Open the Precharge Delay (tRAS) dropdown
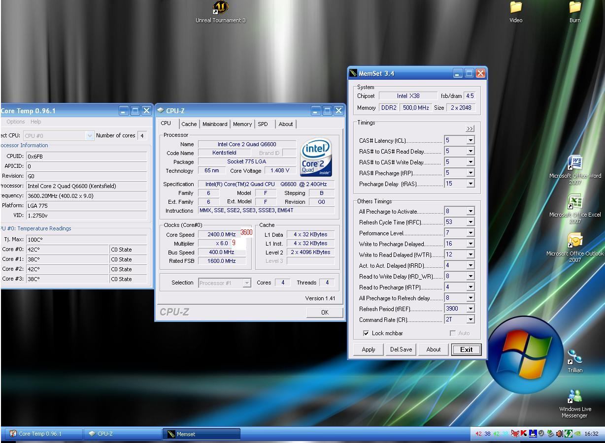The image size is (605, 443). (x=470, y=184)
